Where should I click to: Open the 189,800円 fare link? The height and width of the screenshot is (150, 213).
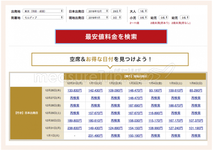point(75,121)
